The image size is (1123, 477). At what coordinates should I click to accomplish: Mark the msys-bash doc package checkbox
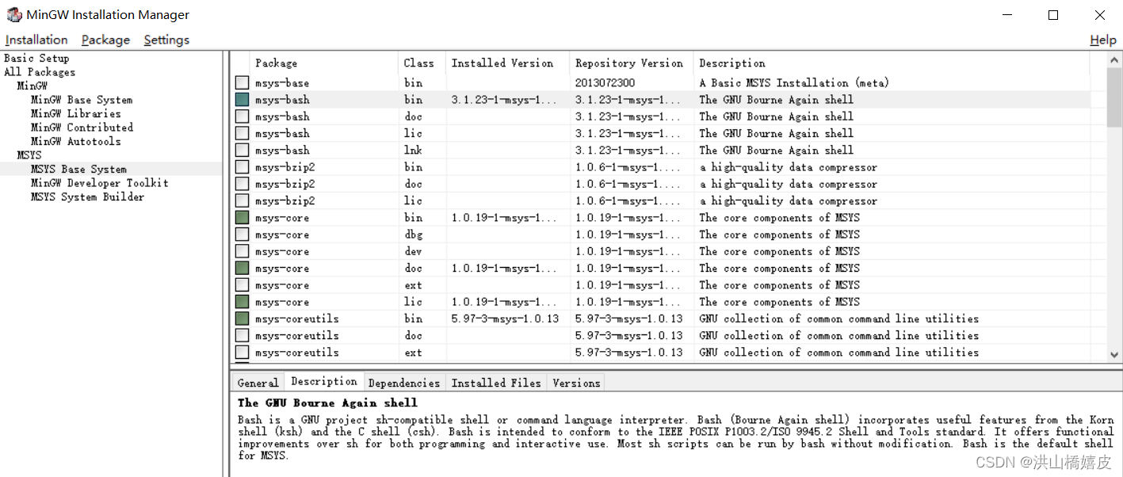point(242,116)
